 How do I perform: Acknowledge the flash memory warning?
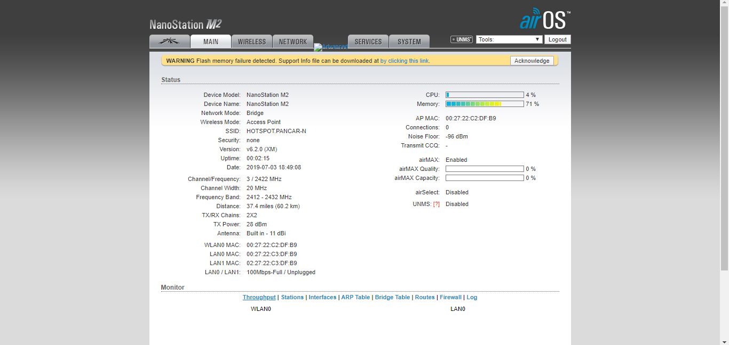532,61
